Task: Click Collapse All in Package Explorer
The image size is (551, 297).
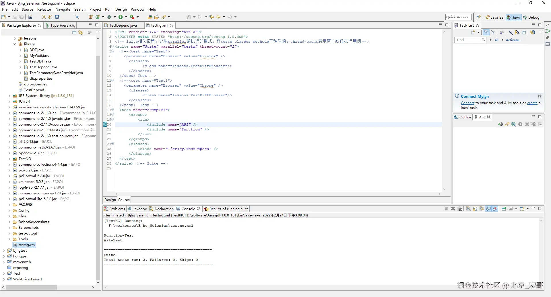Action: (x=74, y=32)
